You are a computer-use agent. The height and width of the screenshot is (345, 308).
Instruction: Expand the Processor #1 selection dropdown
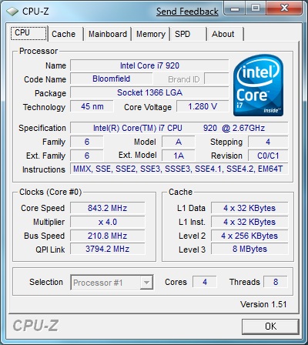tap(112, 283)
